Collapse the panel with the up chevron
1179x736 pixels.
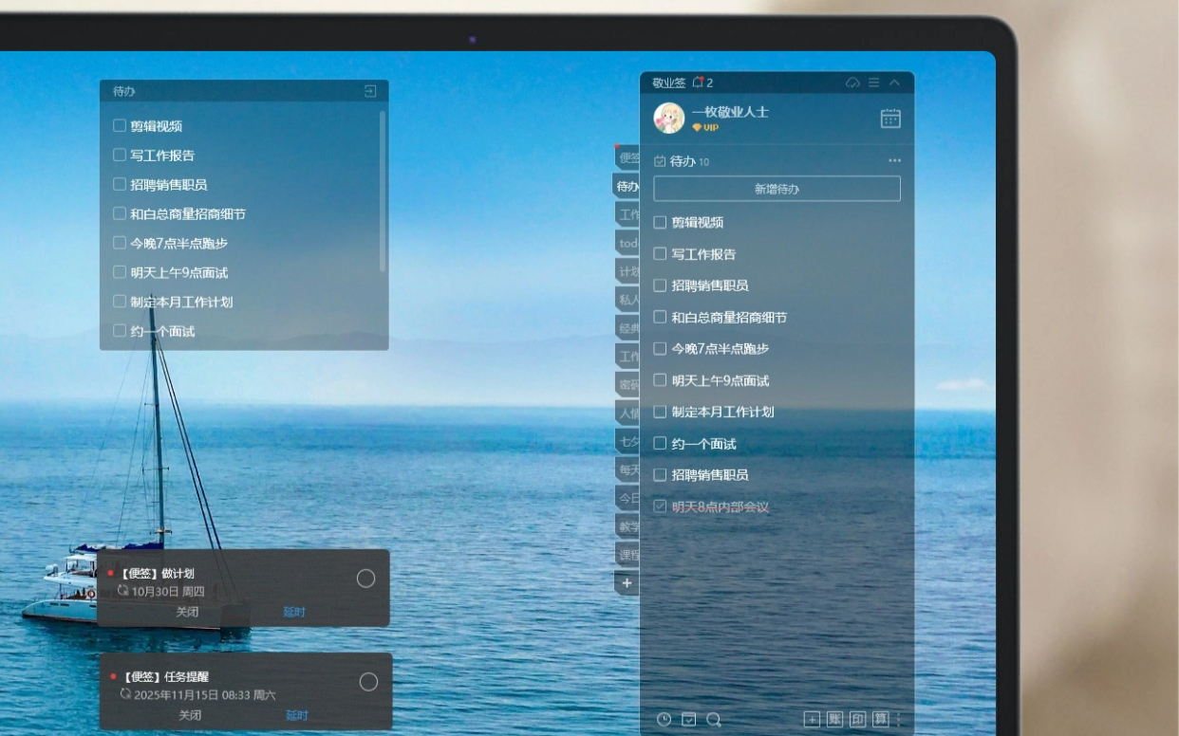click(894, 83)
